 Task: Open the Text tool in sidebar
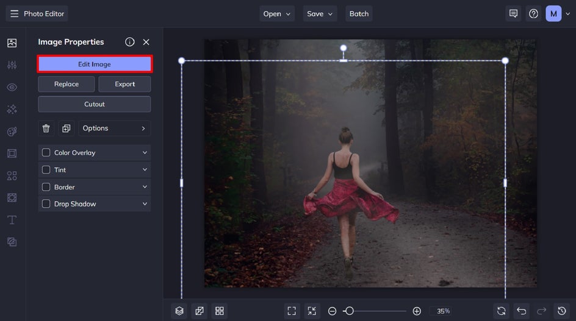(12, 219)
